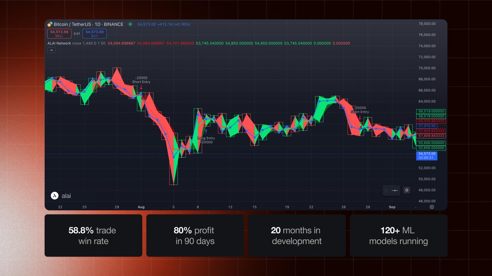The width and height of the screenshot is (492, 276).
Task: Click the current price label 54,573.00
Action: (427, 153)
